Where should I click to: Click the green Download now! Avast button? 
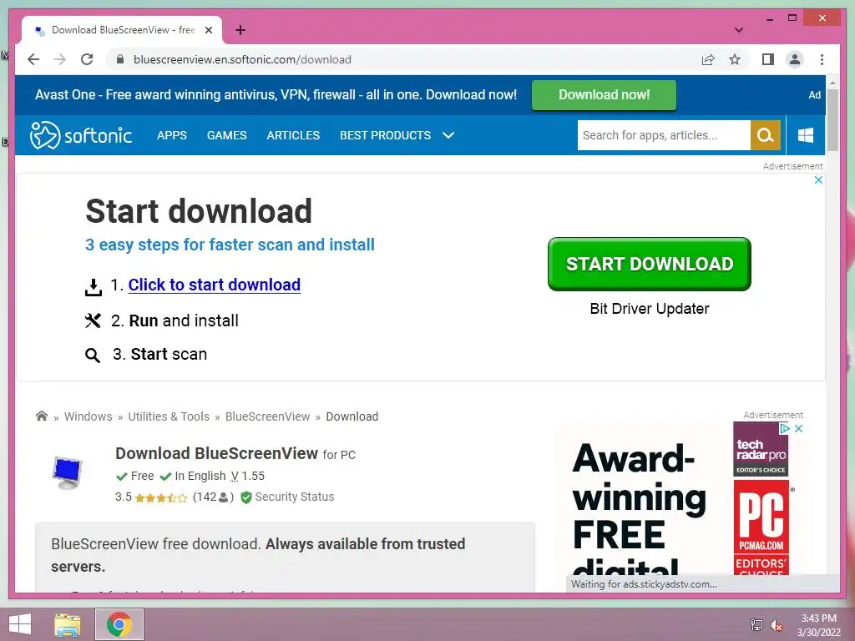(605, 95)
